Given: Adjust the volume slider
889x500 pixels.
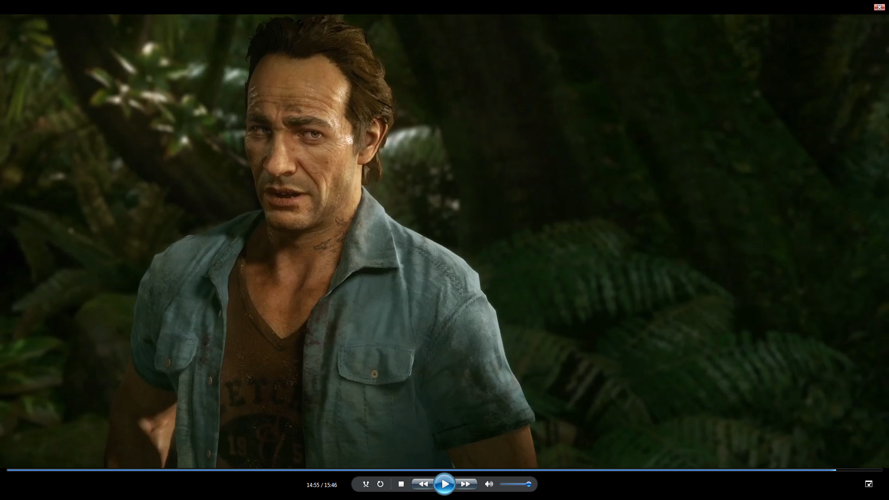Looking at the screenshot, I should tap(515, 484).
